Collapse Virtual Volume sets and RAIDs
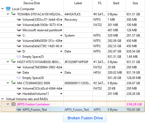Image resolution: width=145 pixels, height=129 pixels. click(x=2, y=99)
